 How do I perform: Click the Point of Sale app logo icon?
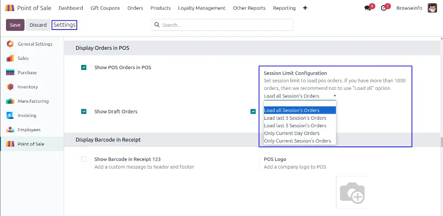(x=10, y=8)
